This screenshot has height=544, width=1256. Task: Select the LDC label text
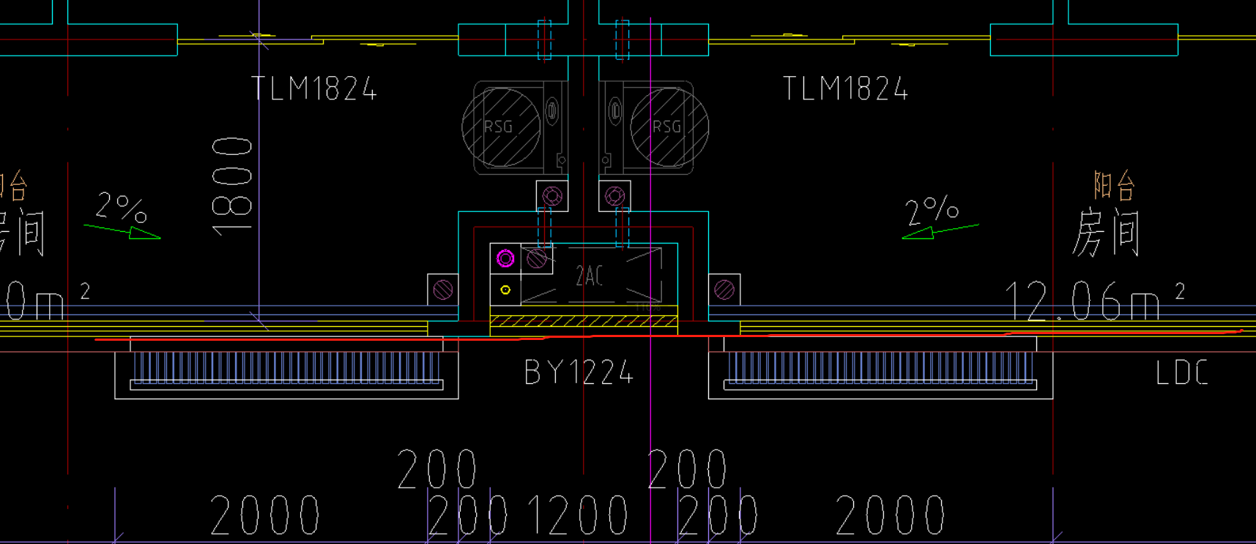[x=1181, y=373]
